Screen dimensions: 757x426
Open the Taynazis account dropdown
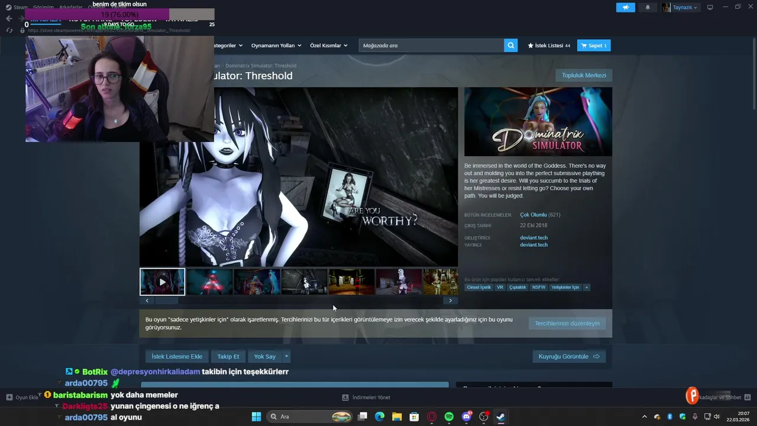point(680,7)
